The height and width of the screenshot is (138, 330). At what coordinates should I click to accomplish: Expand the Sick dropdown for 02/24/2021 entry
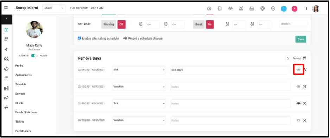tap(139, 70)
